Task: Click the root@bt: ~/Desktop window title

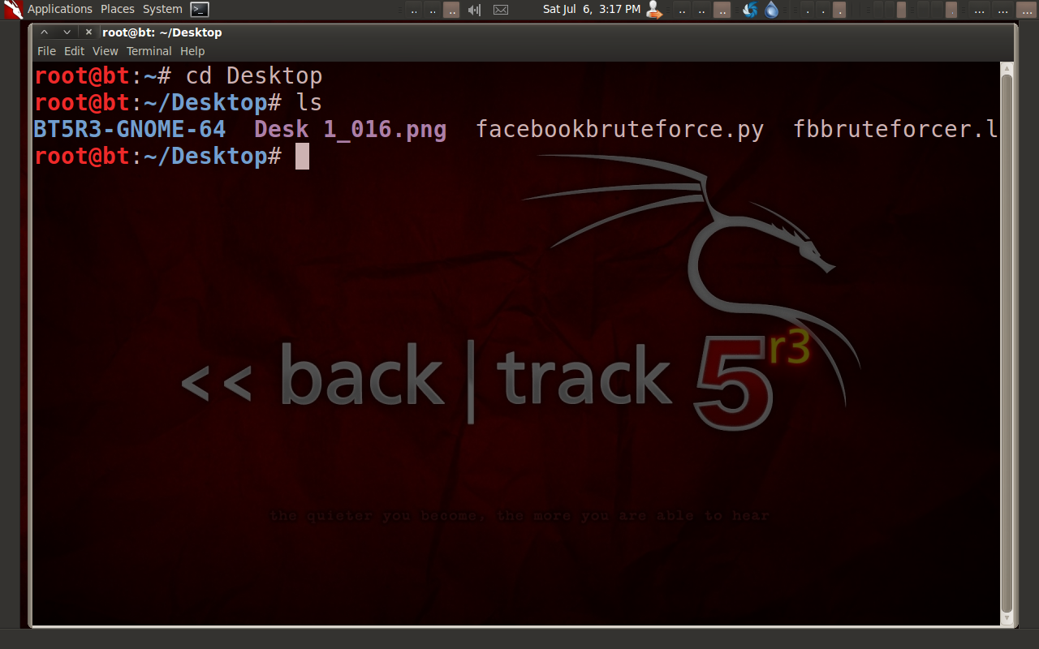Action: pyautogui.click(x=162, y=32)
